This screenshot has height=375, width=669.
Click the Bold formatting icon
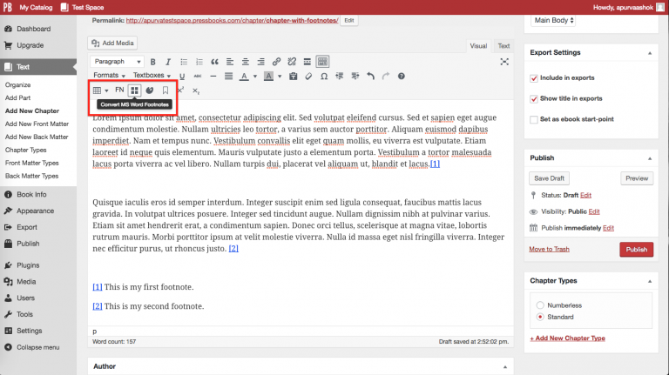(153, 62)
